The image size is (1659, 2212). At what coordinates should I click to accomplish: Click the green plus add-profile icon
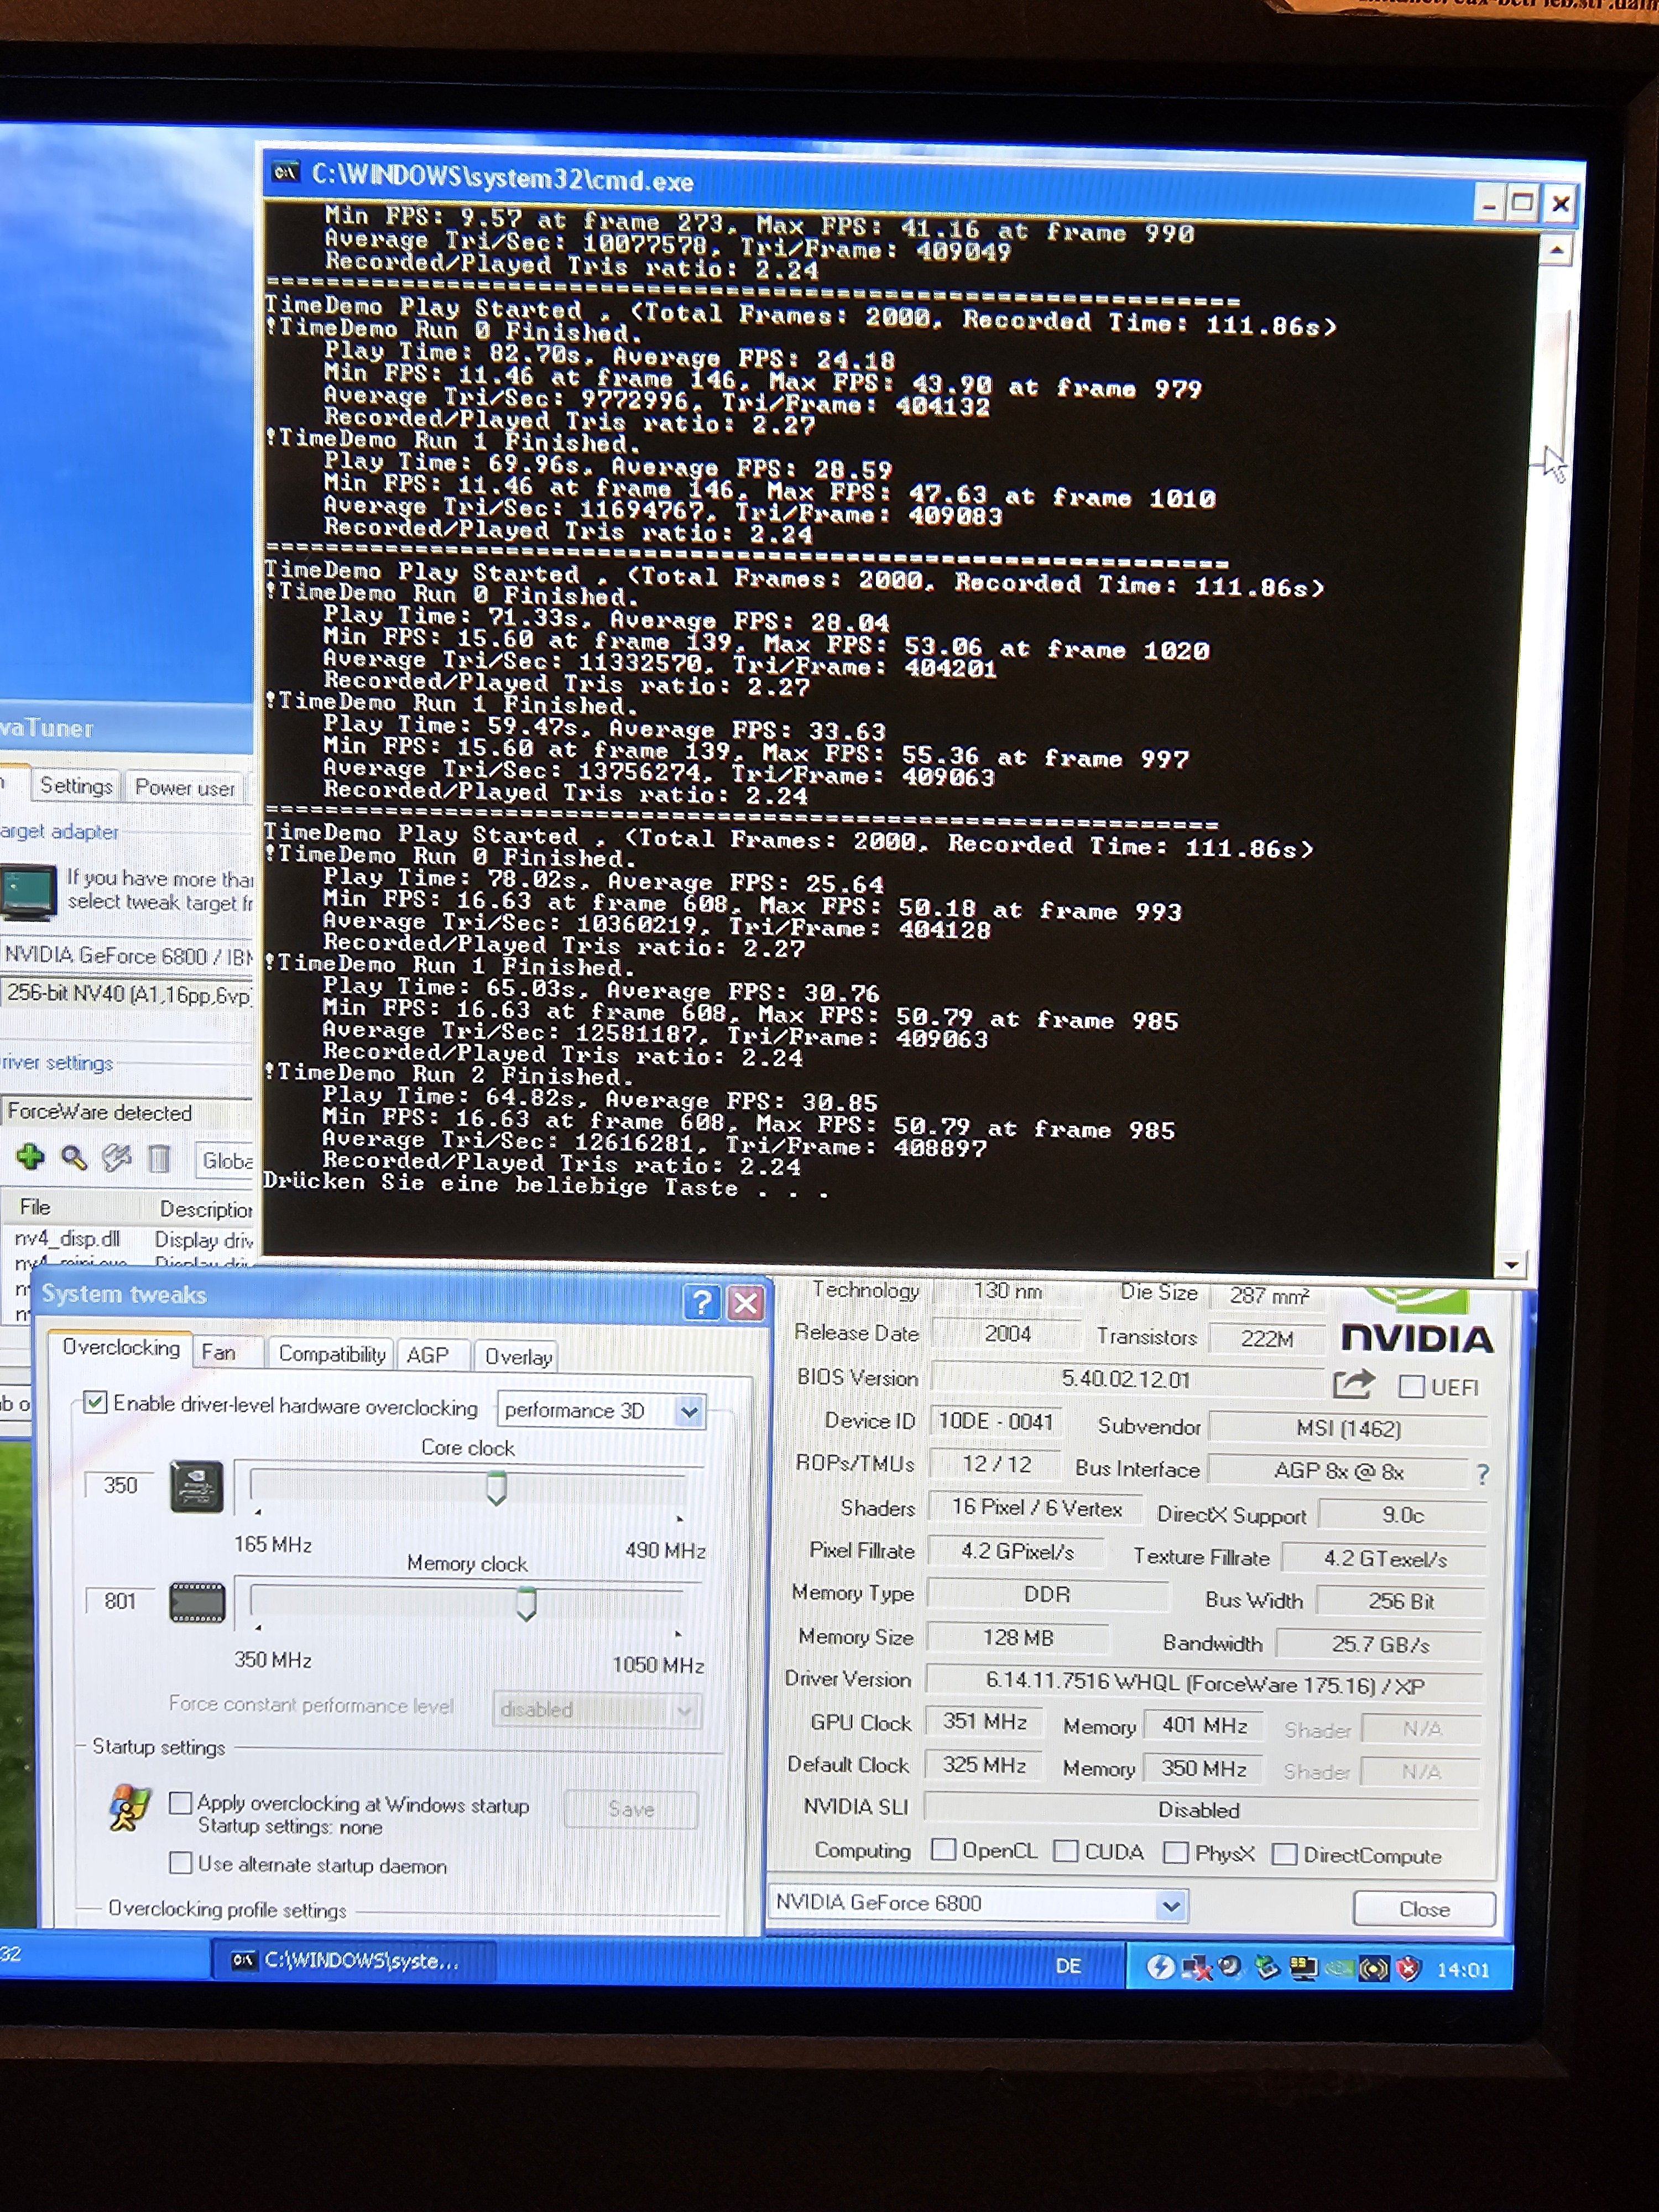coord(30,1157)
